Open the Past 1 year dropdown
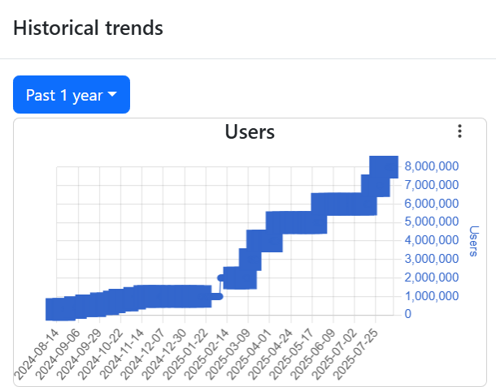This screenshot has height=387, width=496. [72, 95]
